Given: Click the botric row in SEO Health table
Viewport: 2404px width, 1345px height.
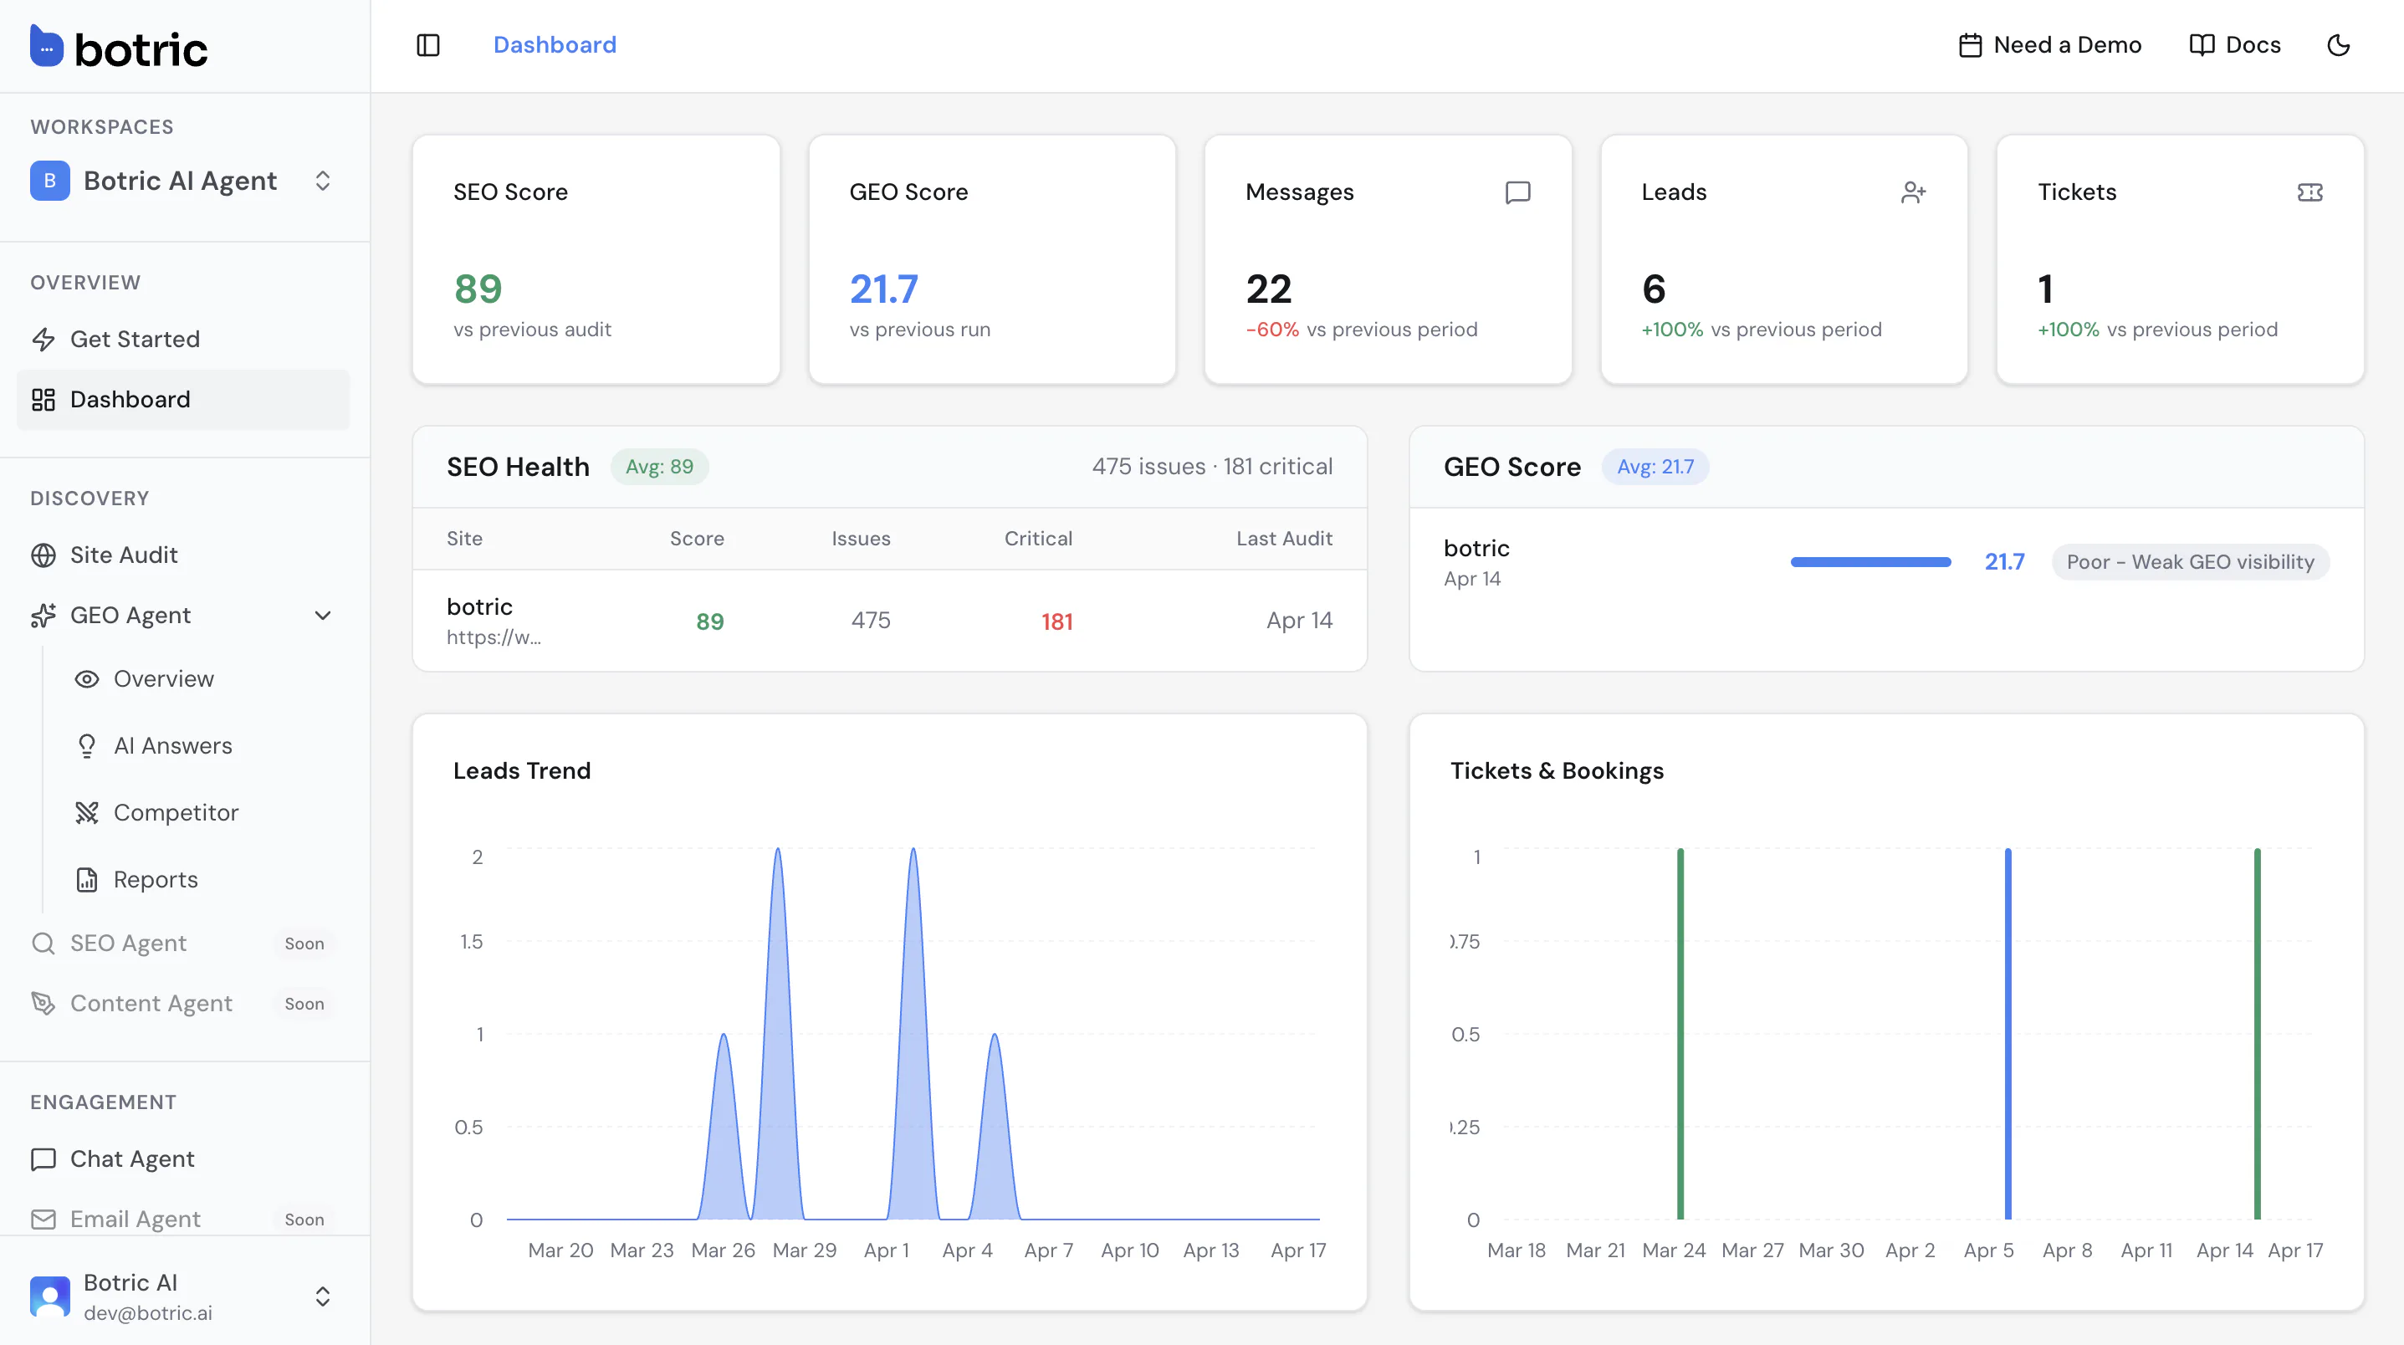Looking at the screenshot, I should (x=889, y=621).
